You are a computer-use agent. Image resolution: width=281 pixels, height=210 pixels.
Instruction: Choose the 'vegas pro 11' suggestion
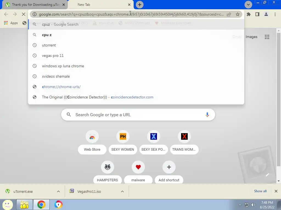136,56
